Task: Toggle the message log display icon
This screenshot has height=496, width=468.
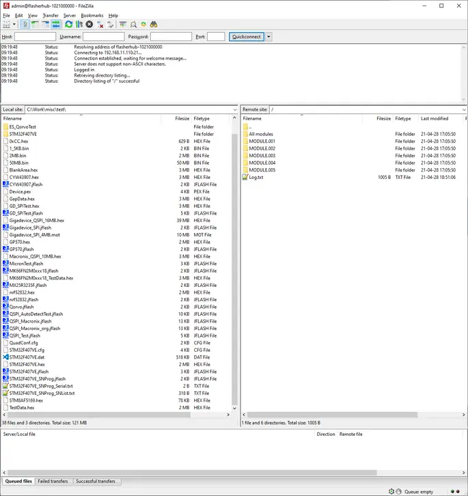Action: coord(25,25)
